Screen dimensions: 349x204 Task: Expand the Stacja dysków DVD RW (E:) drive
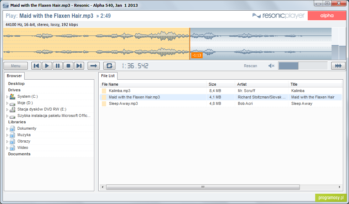(x=7, y=109)
